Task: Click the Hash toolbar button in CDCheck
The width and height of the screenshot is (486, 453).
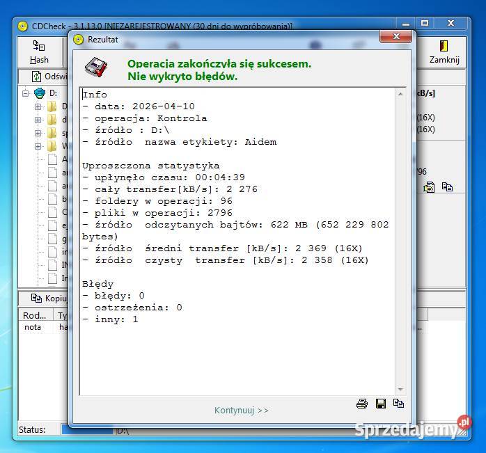Action: pos(39,51)
